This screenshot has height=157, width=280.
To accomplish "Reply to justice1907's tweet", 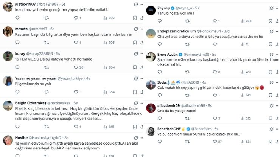I will tap(18, 18).
